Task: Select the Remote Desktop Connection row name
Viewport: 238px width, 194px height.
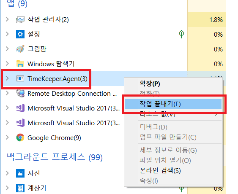Action: [72, 94]
